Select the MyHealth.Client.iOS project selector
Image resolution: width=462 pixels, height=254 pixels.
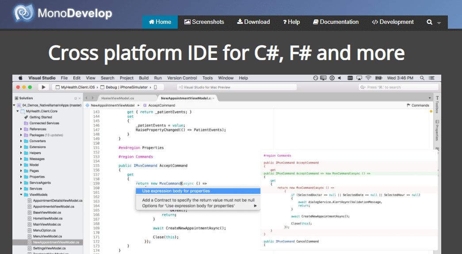(76, 87)
